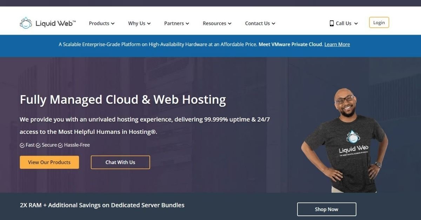Click the man in Liquid Web shirt image
The width and height of the screenshot is (421, 220).
pos(345,140)
